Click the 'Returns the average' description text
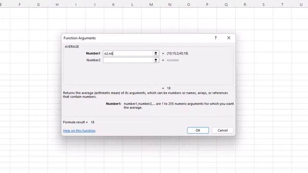The image size is (308, 173). [x=145, y=95]
